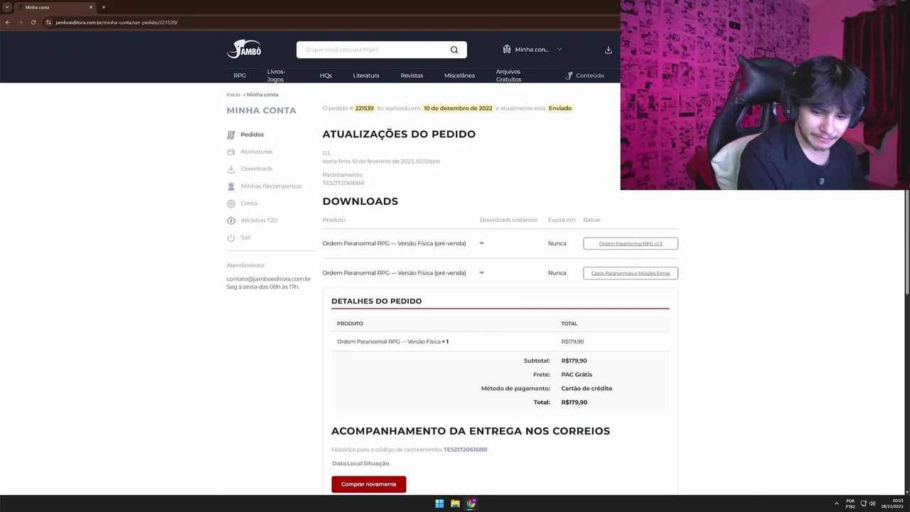Click tracking code TE521720616BR in history
910x512 pixels.
[x=465, y=449]
